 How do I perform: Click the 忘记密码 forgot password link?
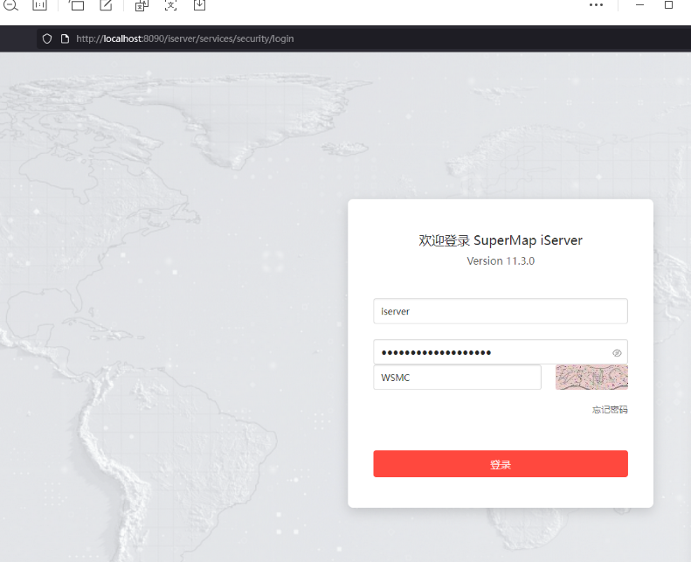point(610,410)
